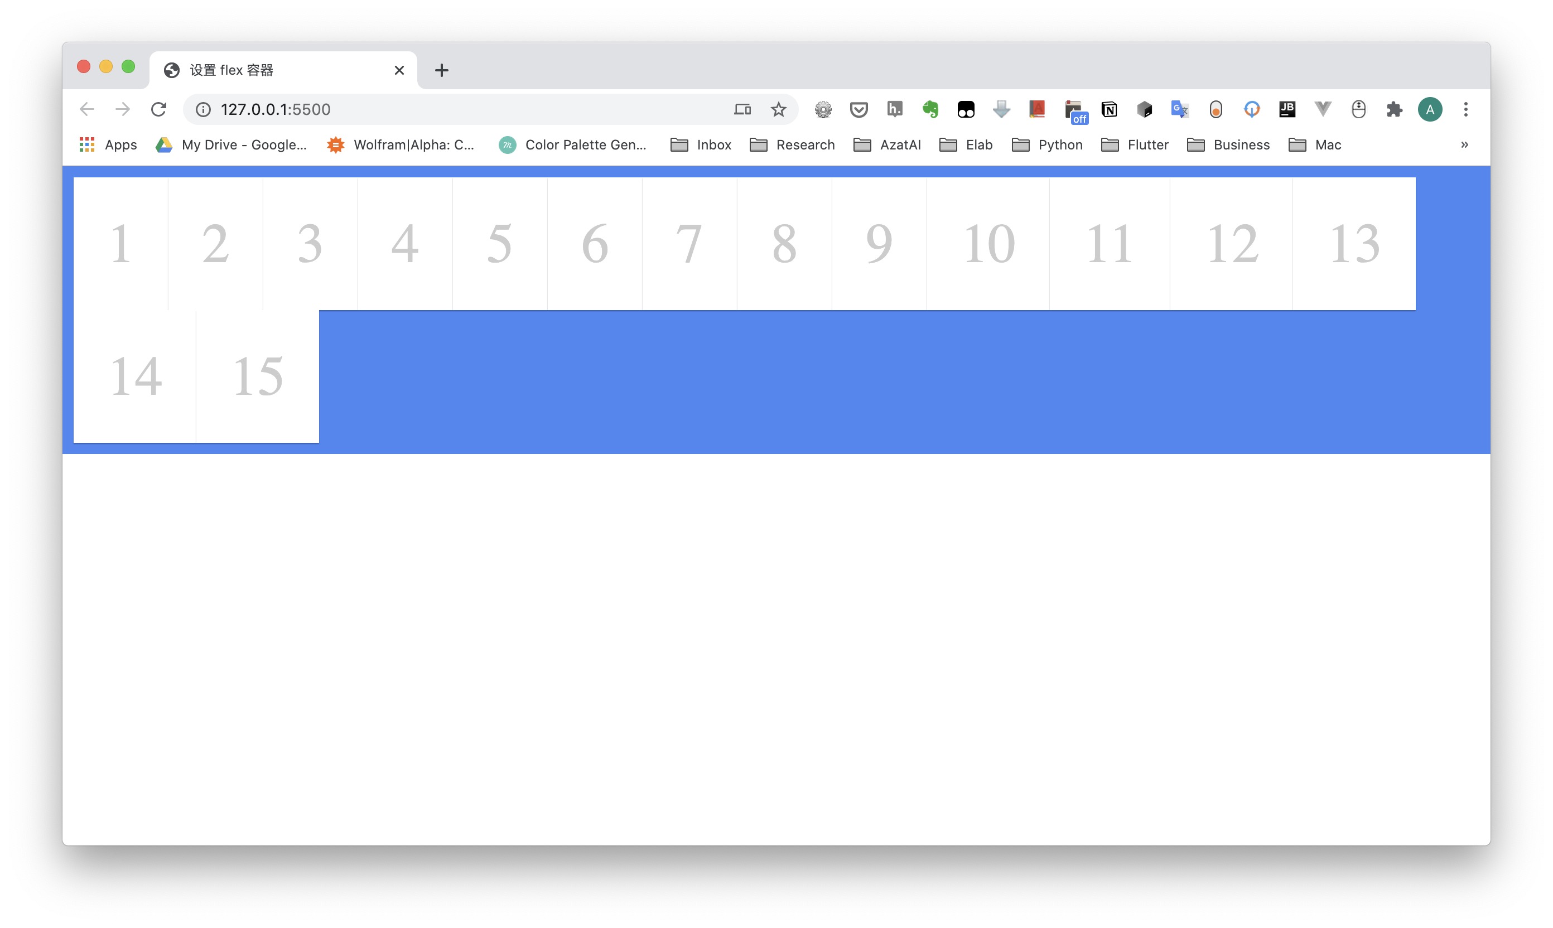Screen dimensions: 1553x928
Task: Click the browser bookmark star icon
Action: point(779,108)
